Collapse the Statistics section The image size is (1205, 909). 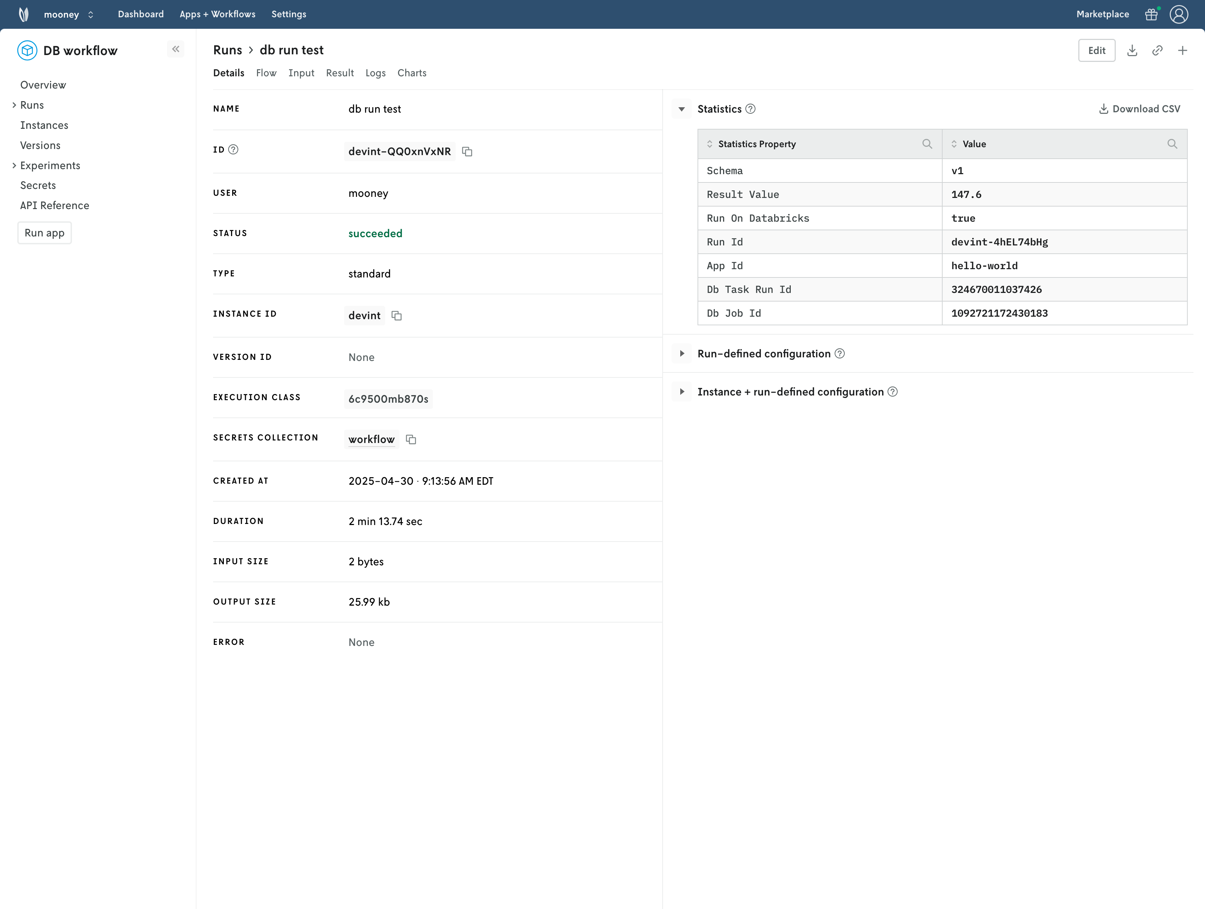pos(681,109)
